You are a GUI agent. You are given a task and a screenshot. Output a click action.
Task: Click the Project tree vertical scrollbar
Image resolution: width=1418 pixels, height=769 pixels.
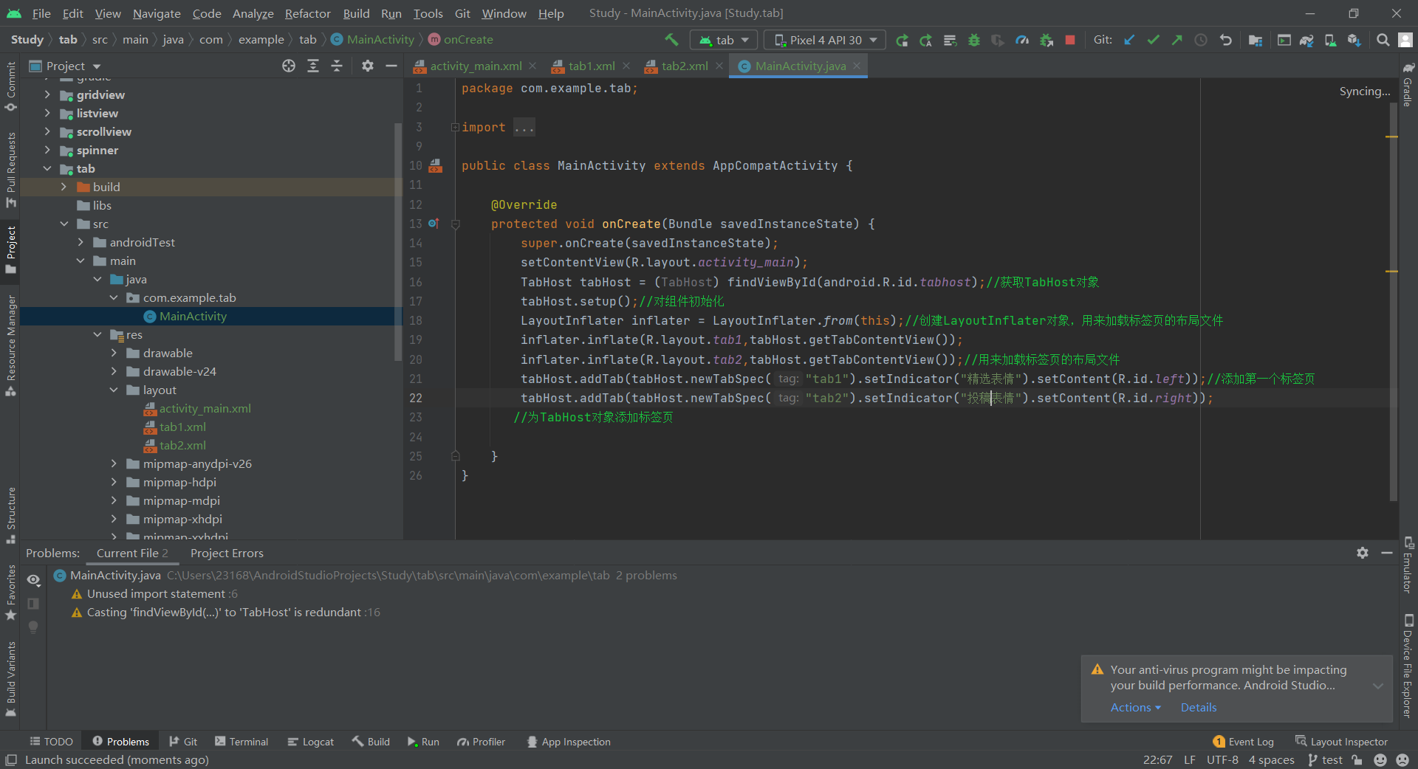coord(398,244)
